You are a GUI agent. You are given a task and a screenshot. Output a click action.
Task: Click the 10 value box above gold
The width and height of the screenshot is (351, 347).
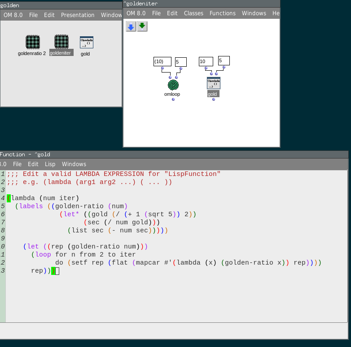tap(206, 62)
